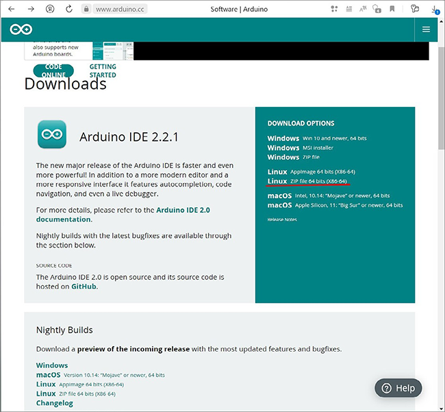Download Linux AppImage 64 bits in Download Options

[x=311, y=172]
